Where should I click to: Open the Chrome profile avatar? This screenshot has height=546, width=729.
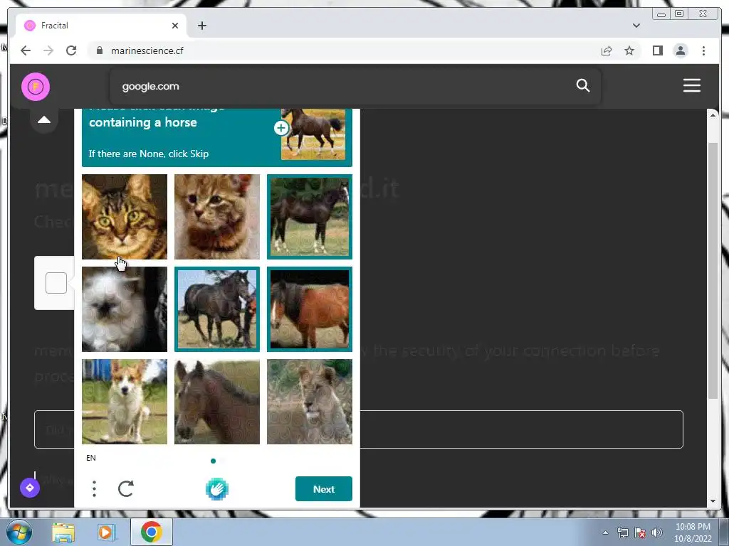[x=680, y=50]
